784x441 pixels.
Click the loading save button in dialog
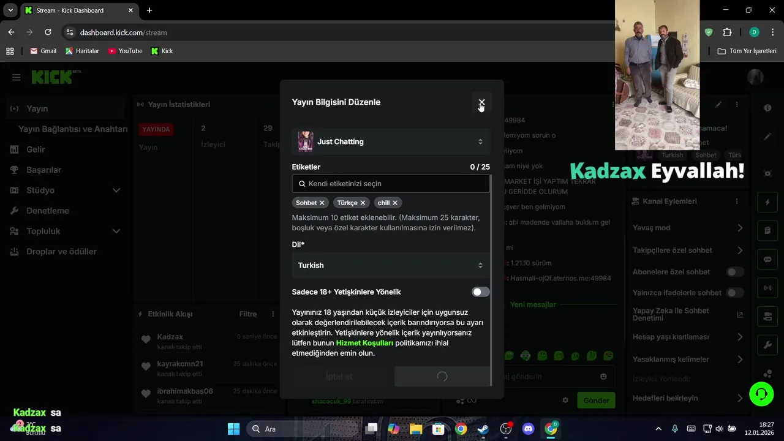pos(442,377)
